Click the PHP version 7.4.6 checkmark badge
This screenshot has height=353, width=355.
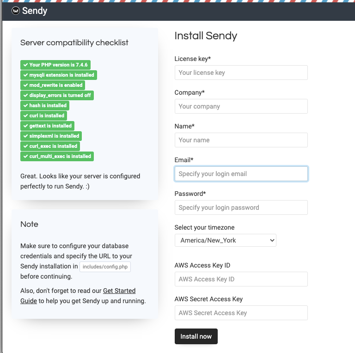click(x=55, y=65)
